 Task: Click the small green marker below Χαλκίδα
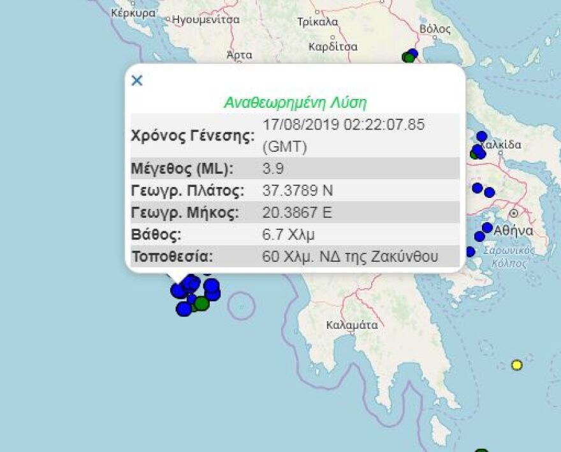point(473,155)
